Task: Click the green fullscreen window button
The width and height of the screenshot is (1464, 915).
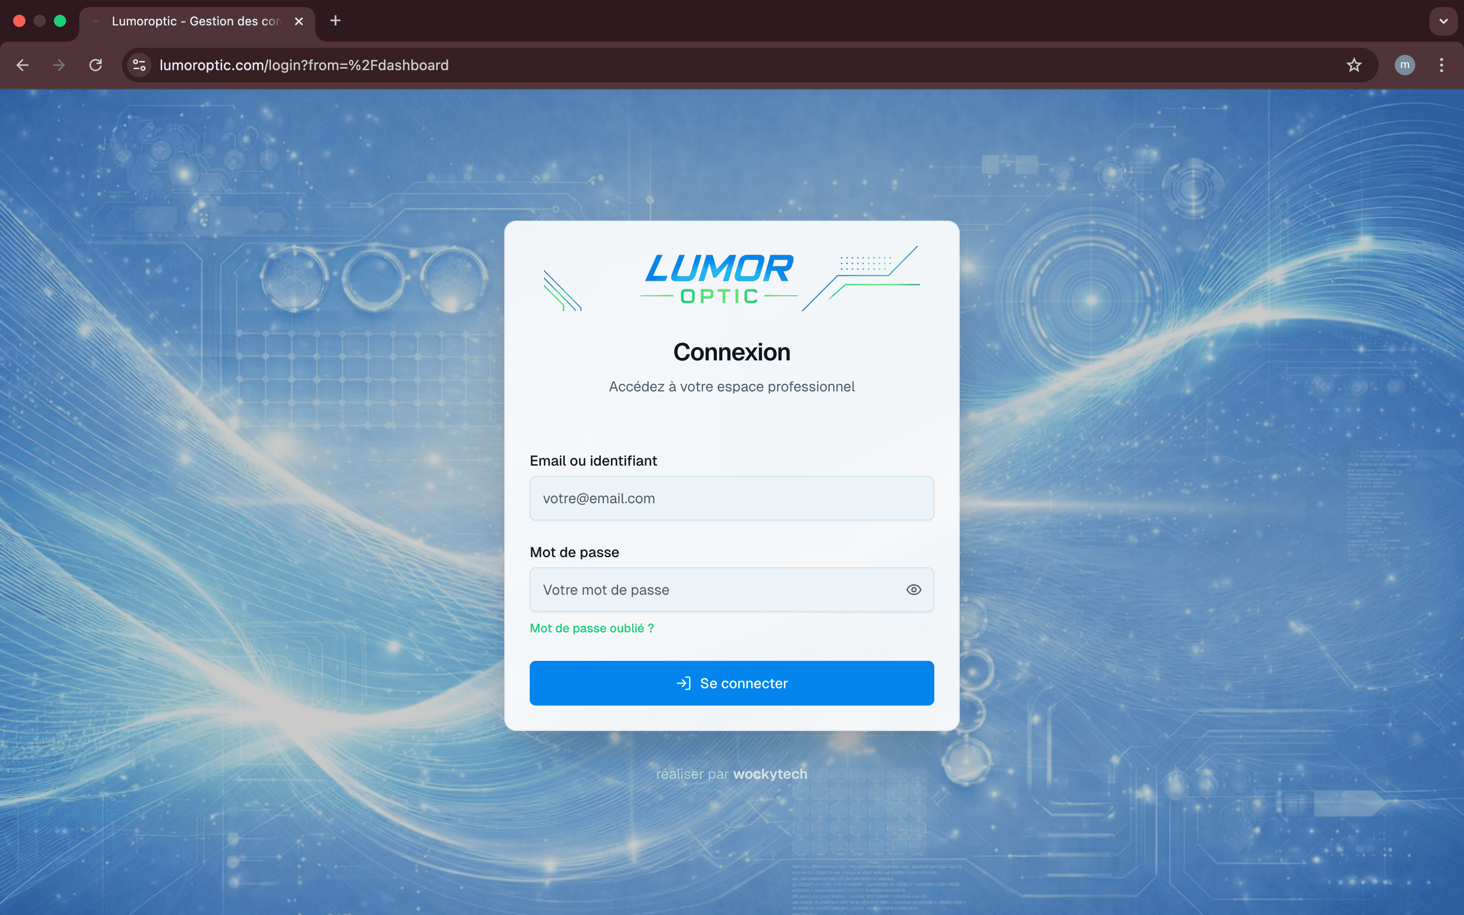Action: 60,21
